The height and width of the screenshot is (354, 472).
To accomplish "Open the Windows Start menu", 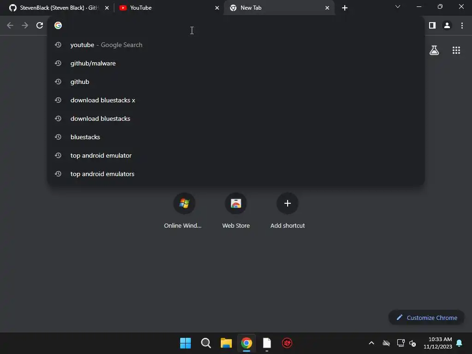I will 185,343.
